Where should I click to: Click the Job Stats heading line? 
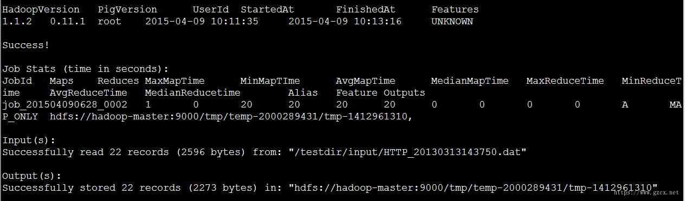[86, 69]
